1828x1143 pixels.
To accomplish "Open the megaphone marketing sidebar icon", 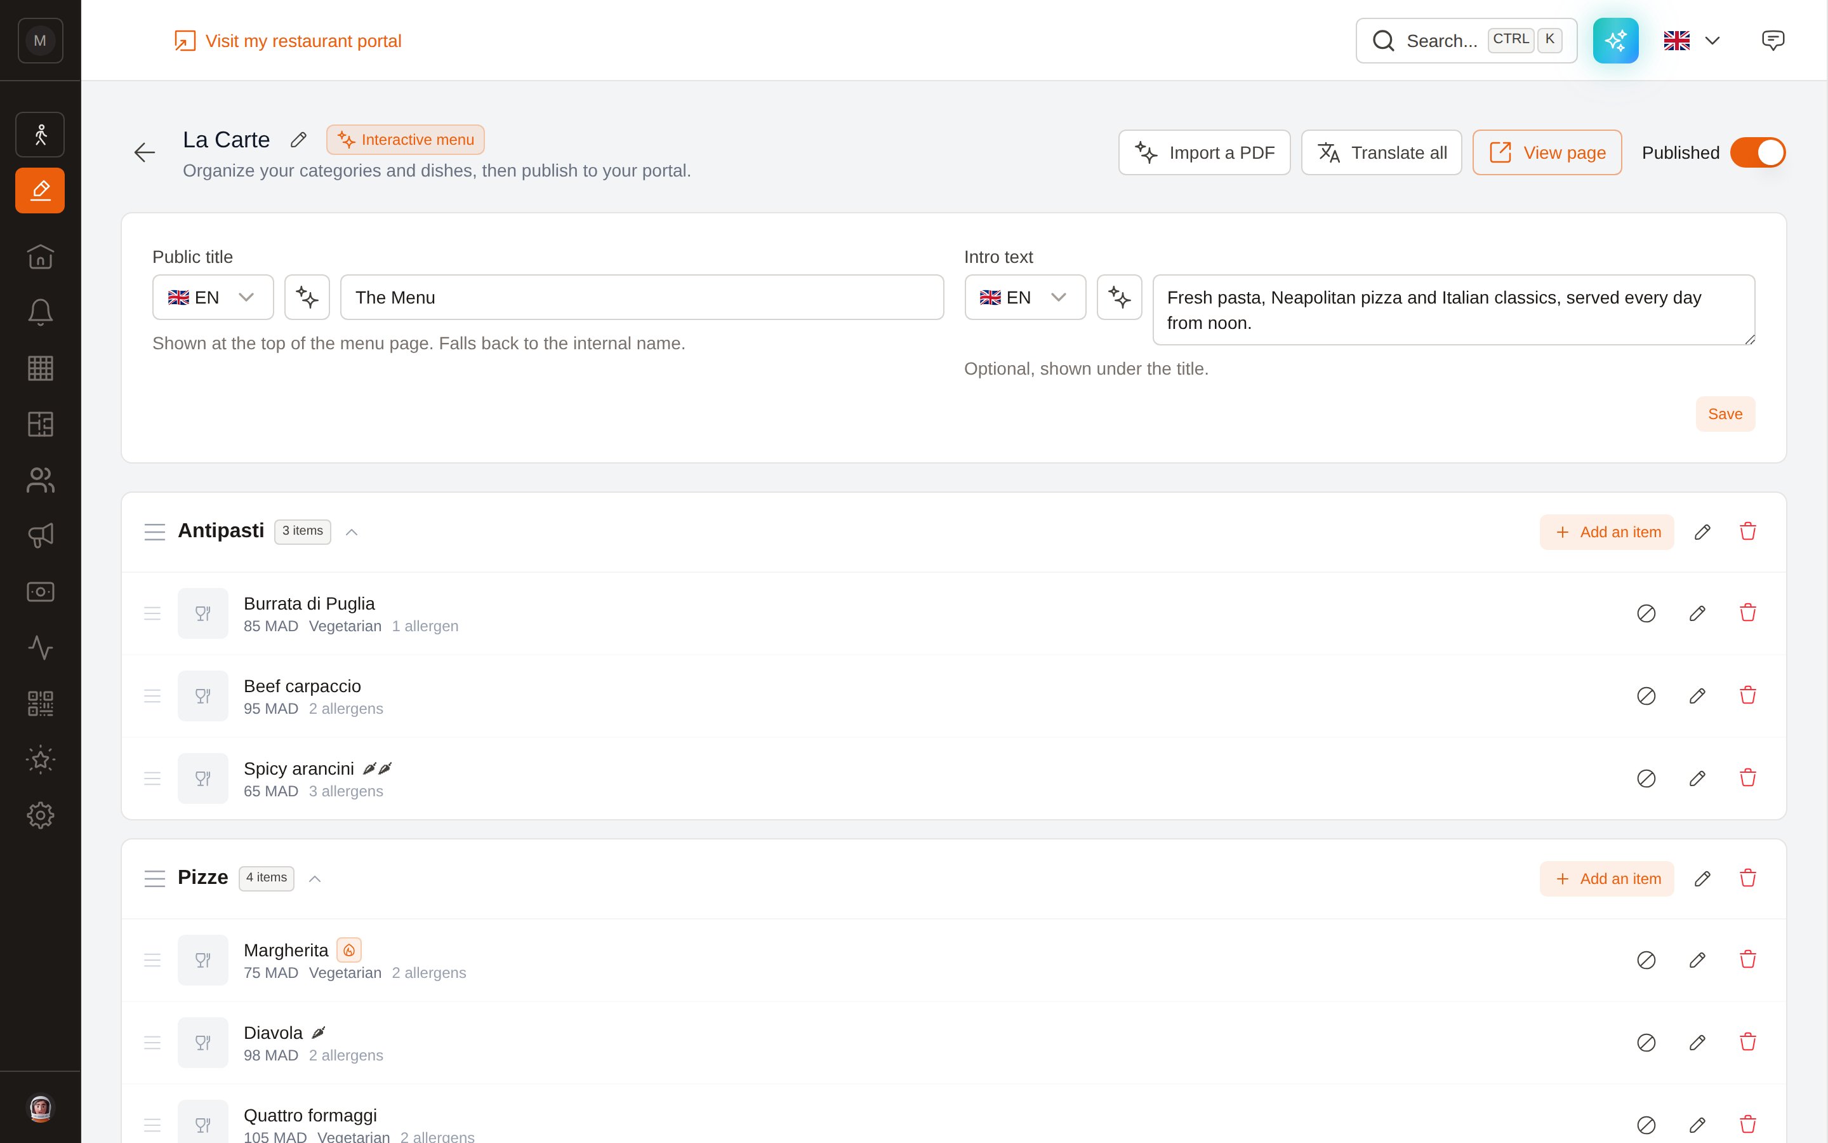I will point(40,536).
